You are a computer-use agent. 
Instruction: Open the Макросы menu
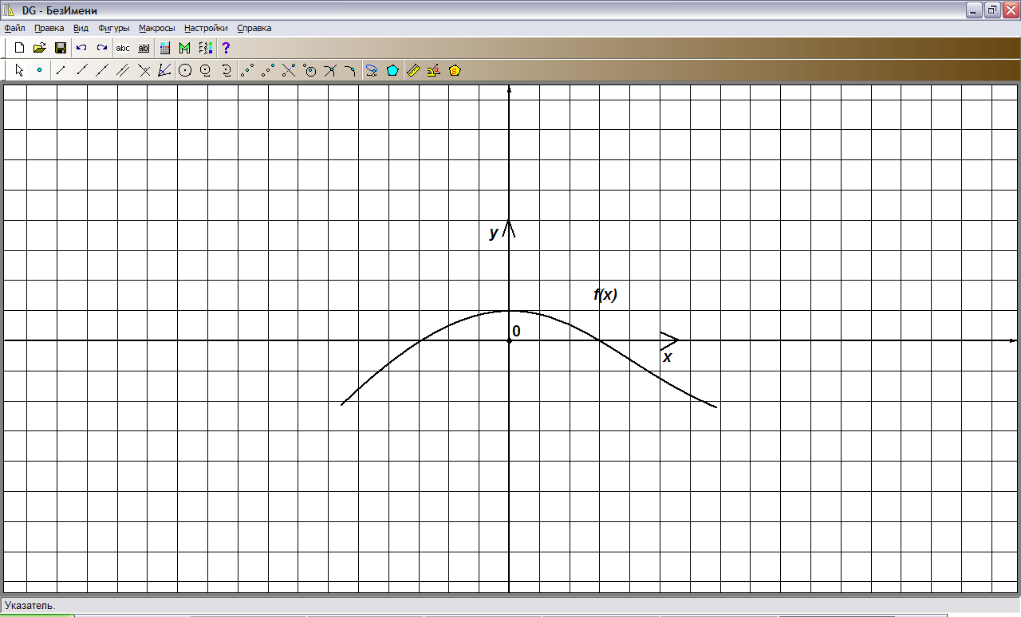(x=156, y=28)
